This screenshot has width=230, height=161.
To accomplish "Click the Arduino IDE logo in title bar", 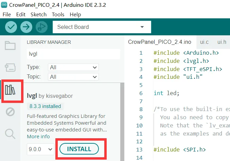I will pos(5,5).
